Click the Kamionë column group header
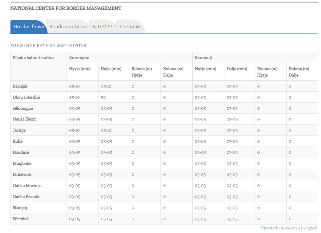 (203, 58)
